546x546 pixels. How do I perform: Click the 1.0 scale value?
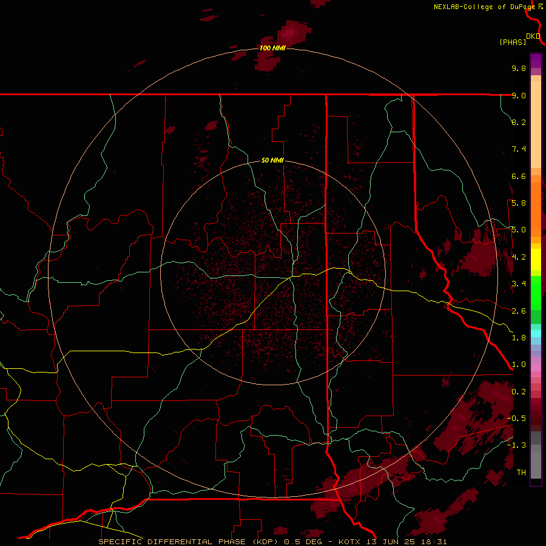coord(519,365)
